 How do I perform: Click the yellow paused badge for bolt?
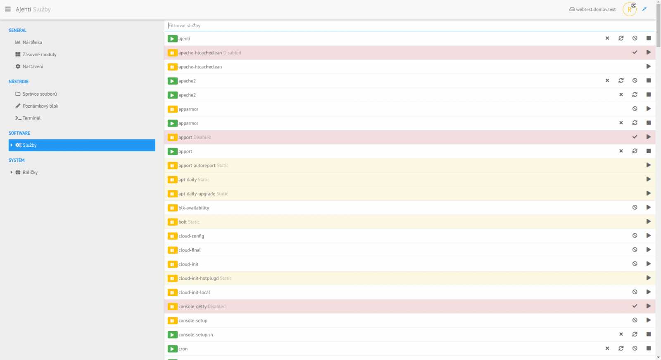click(172, 222)
